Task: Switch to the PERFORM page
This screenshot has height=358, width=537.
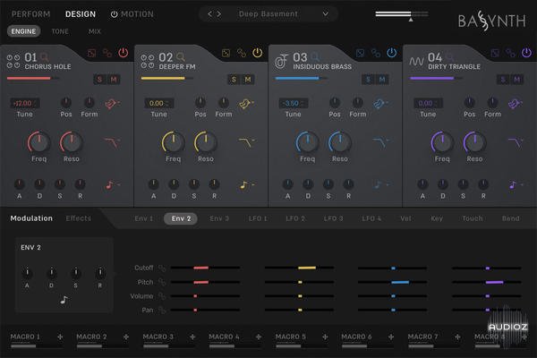Action: coord(30,14)
